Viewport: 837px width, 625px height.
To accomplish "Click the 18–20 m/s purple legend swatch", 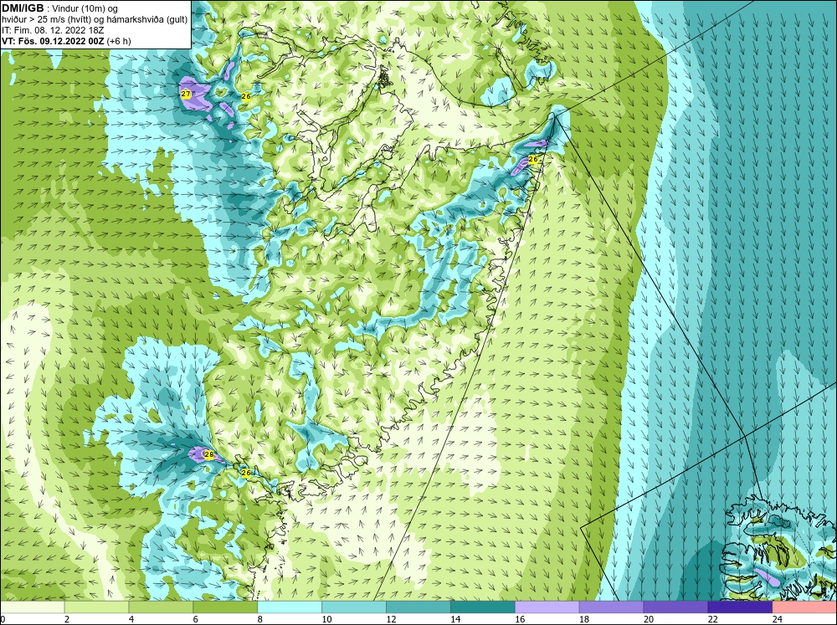I will click(x=611, y=607).
